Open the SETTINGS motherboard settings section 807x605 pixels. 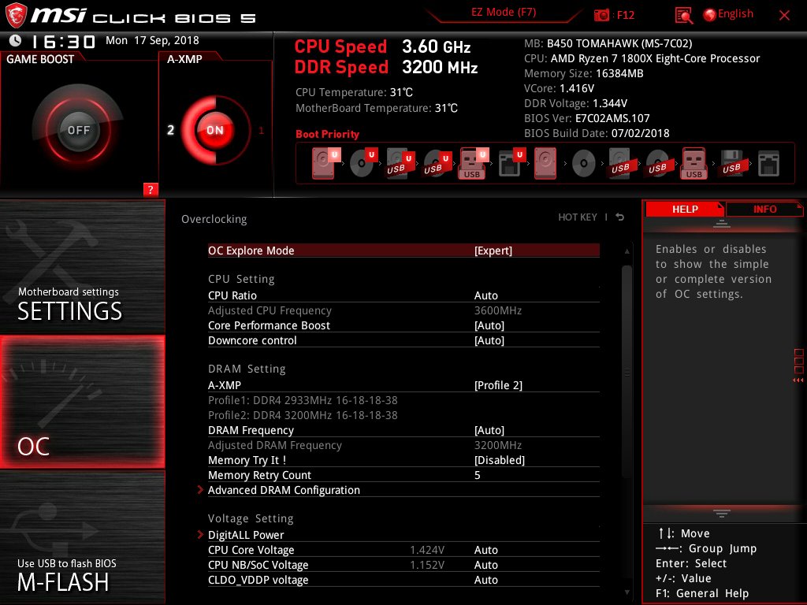pos(82,267)
